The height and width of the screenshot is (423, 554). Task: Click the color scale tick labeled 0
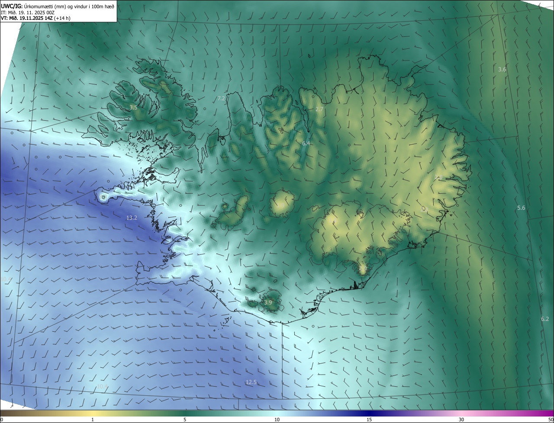coord(1,420)
